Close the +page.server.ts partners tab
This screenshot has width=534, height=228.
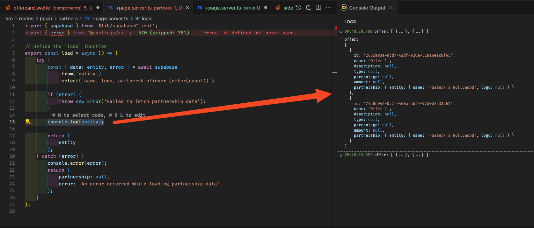[187, 8]
